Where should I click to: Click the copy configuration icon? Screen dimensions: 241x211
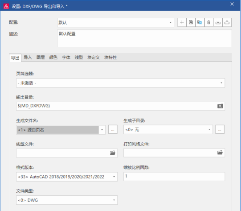(x=200, y=22)
